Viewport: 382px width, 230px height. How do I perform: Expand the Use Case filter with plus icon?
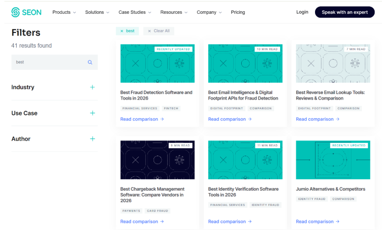tap(93, 113)
